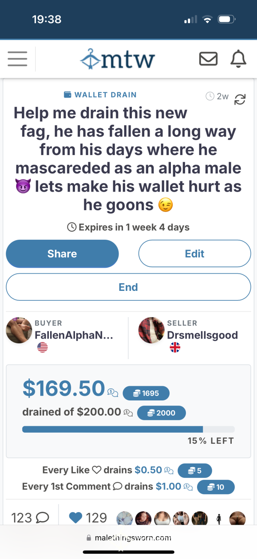257x559 pixels.
Task: Click the drain progress bar
Action: click(x=128, y=429)
